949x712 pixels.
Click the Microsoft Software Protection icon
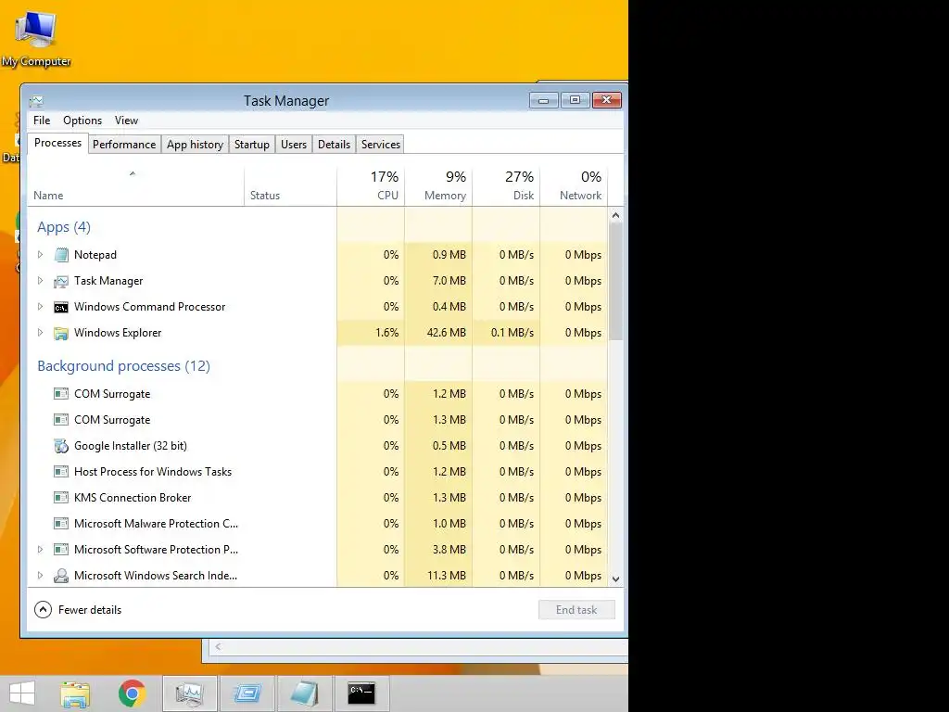point(61,550)
